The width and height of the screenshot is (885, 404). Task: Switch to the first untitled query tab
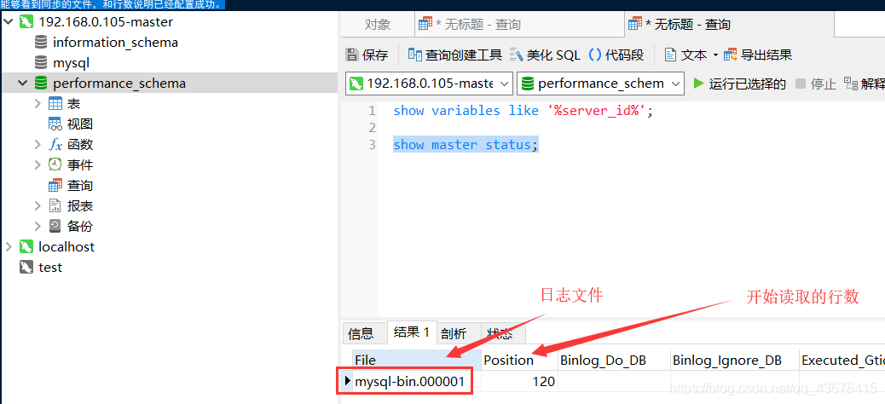click(x=519, y=24)
